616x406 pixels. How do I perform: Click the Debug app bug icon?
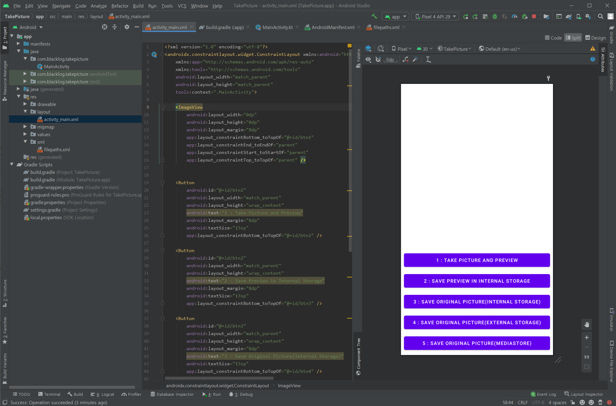pos(495,16)
